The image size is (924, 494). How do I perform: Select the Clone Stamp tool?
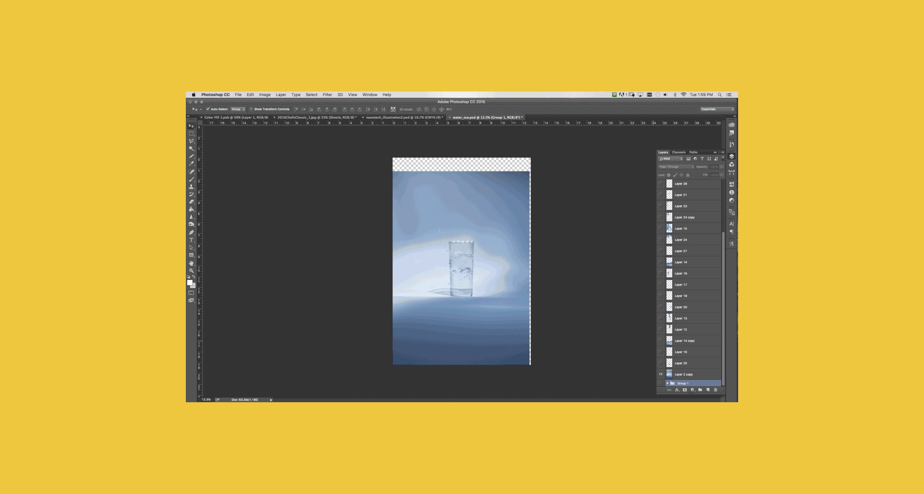[191, 187]
